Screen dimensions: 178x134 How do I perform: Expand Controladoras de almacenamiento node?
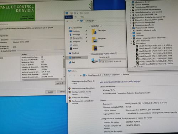click(130, 10)
